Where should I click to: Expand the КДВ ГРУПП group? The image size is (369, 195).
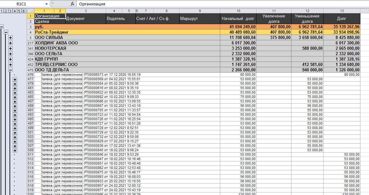[x=10, y=59]
